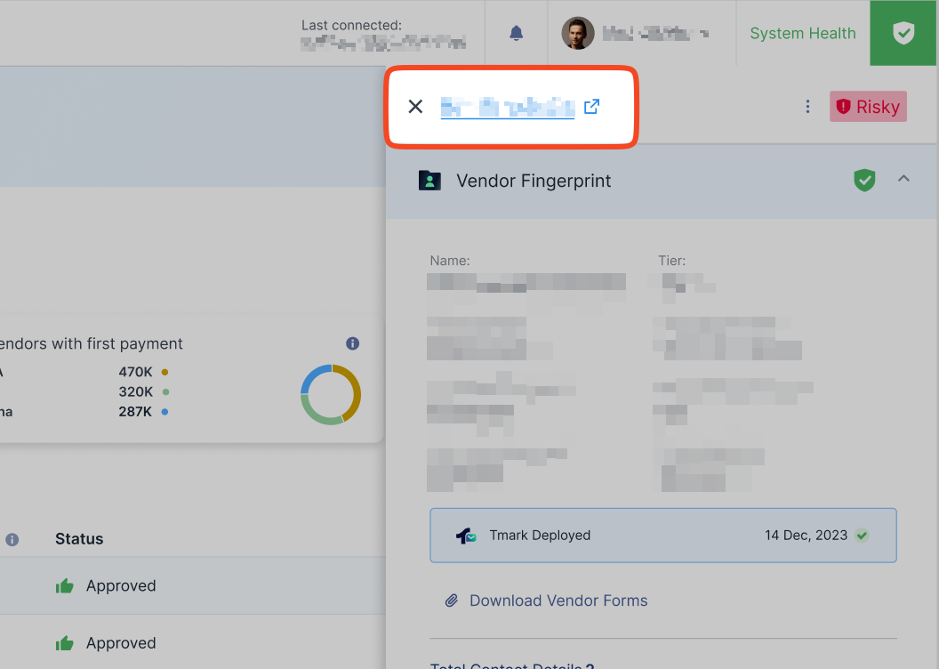Click the info icon near Status column

coord(12,539)
